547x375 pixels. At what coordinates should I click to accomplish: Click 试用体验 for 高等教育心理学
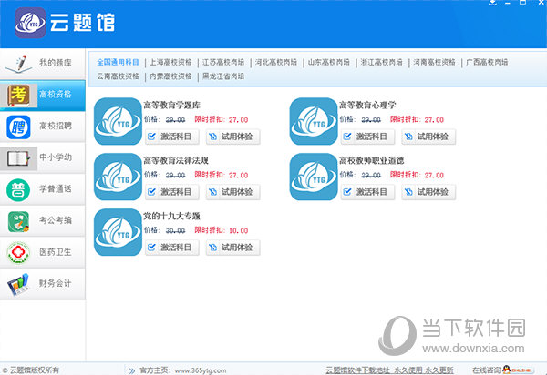[428, 137]
